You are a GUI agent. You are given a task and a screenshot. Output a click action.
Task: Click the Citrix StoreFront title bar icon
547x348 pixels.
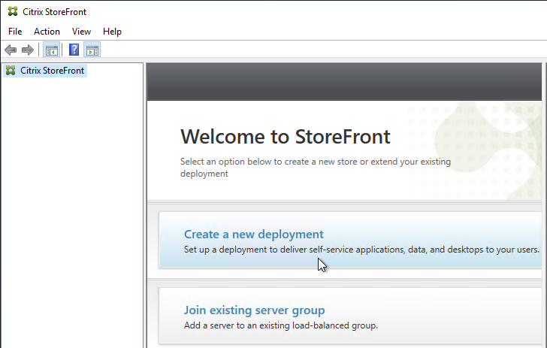tap(13, 11)
